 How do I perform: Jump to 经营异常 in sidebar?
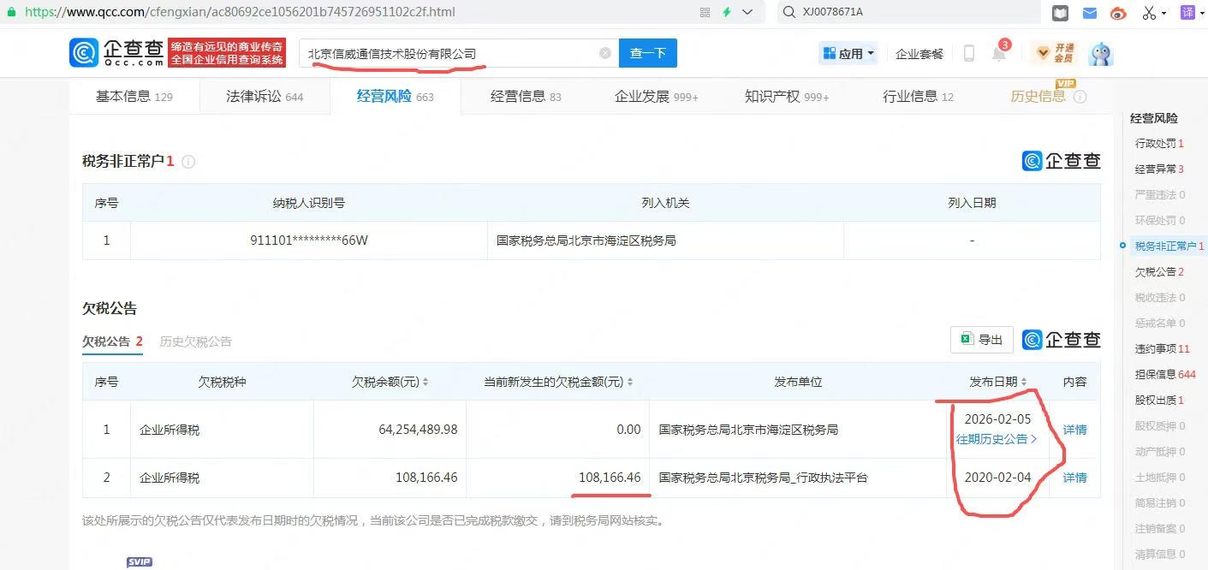[1159, 169]
